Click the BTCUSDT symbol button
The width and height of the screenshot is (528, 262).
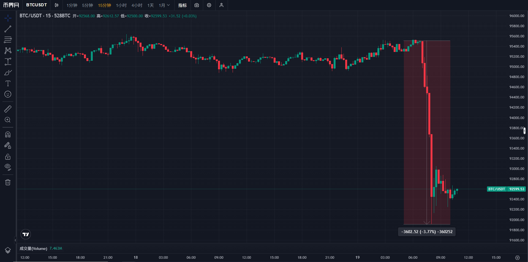coord(36,5)
